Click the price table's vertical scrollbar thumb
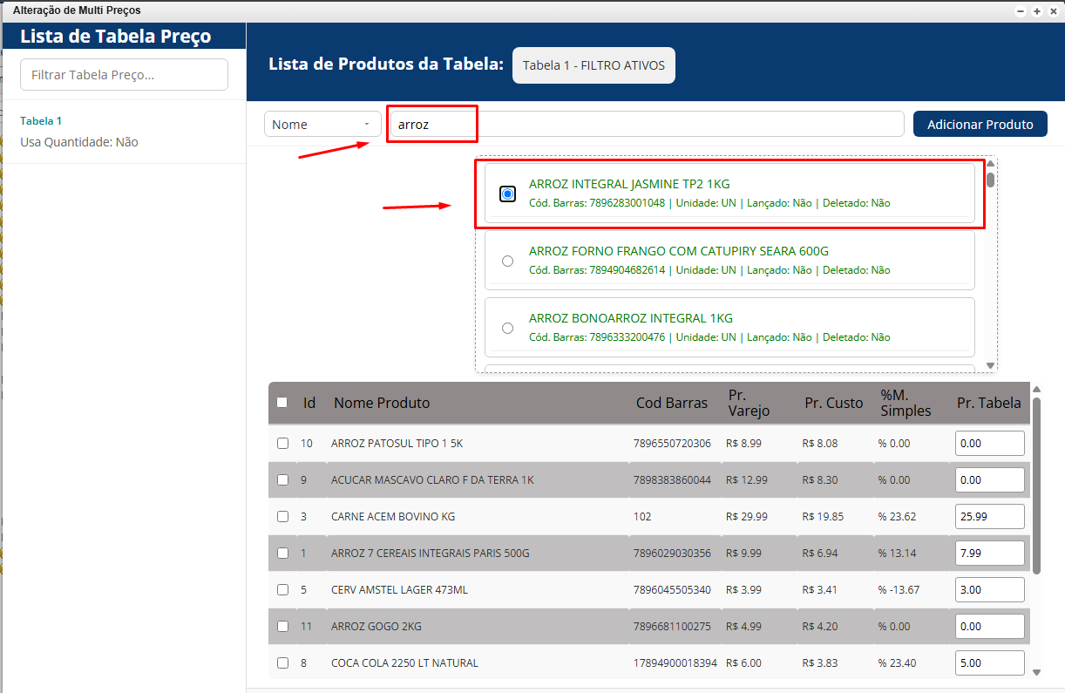The image size is (1065, 693). tap(1036, 485)
